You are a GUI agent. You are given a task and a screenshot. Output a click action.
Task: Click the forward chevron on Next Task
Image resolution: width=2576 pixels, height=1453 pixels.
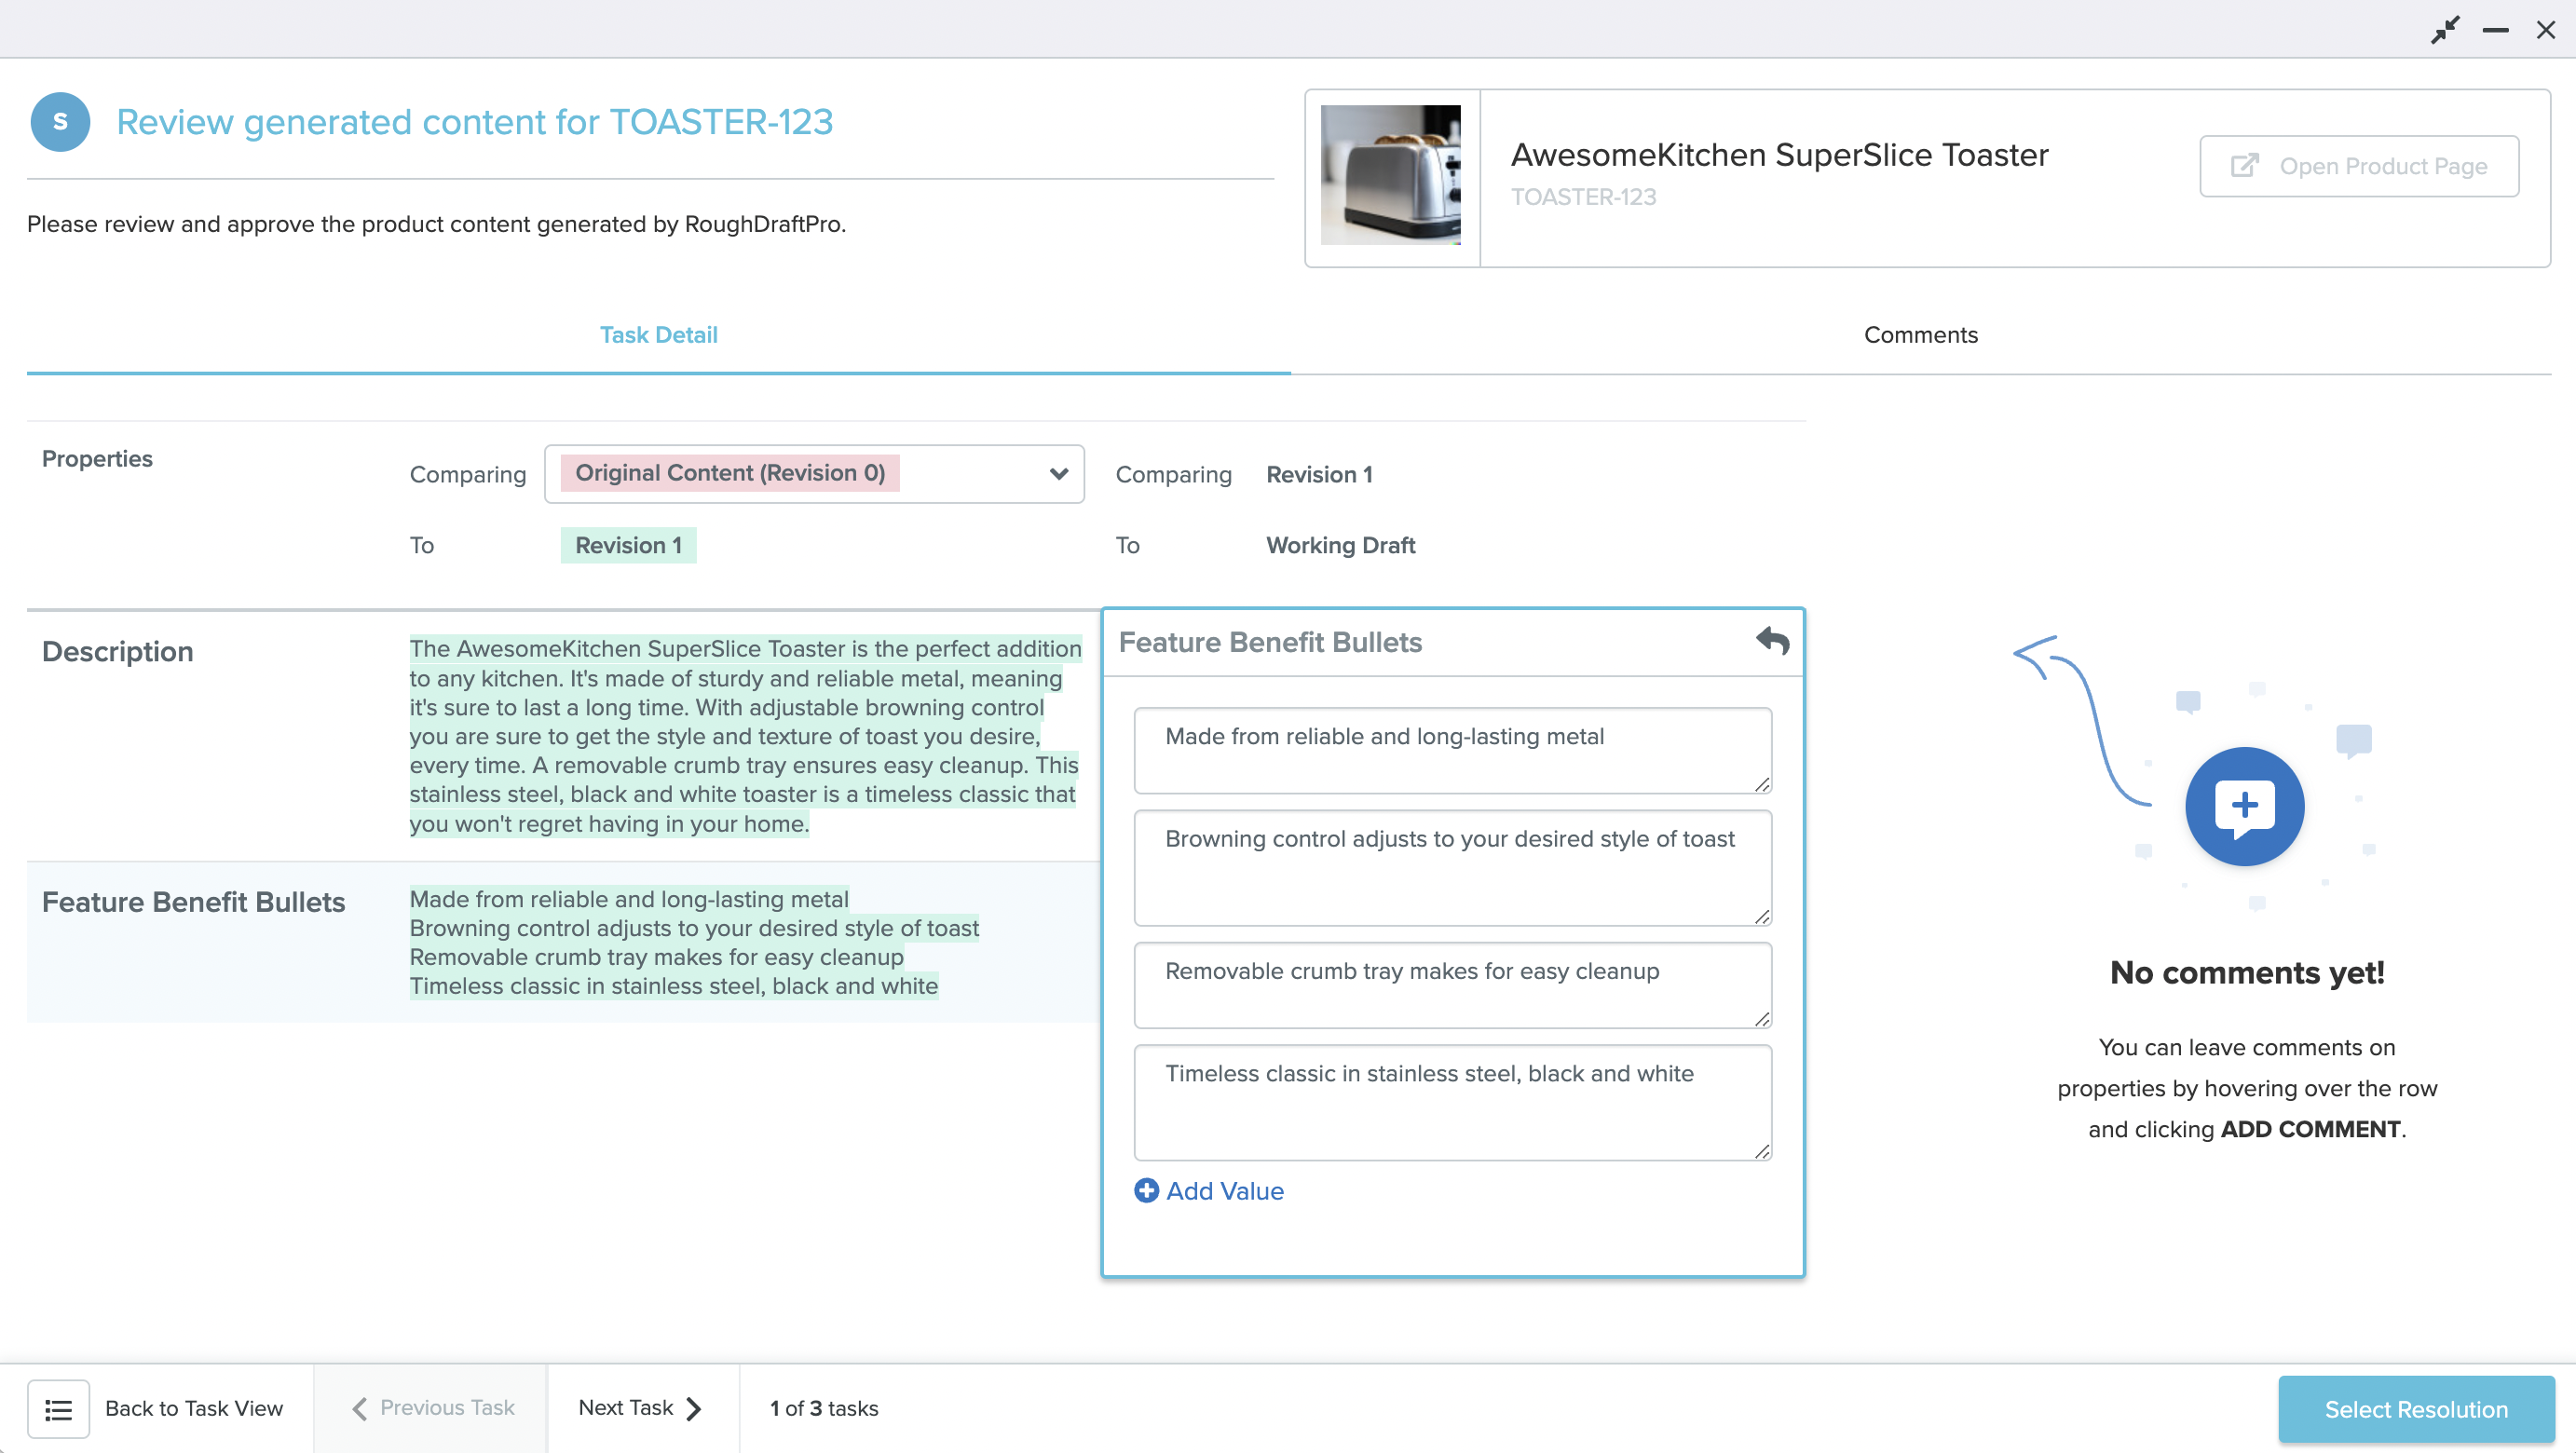pyautogui.click(x=695, y=1407)
